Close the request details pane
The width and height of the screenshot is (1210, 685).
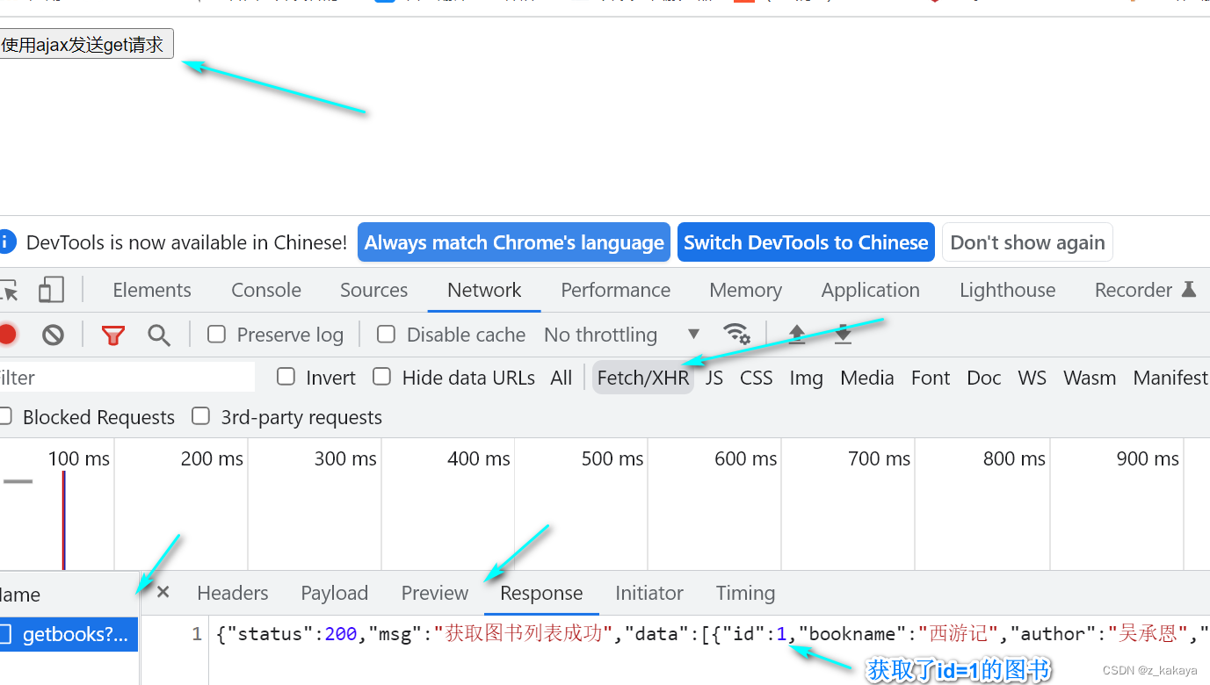[x=163, y=592]
